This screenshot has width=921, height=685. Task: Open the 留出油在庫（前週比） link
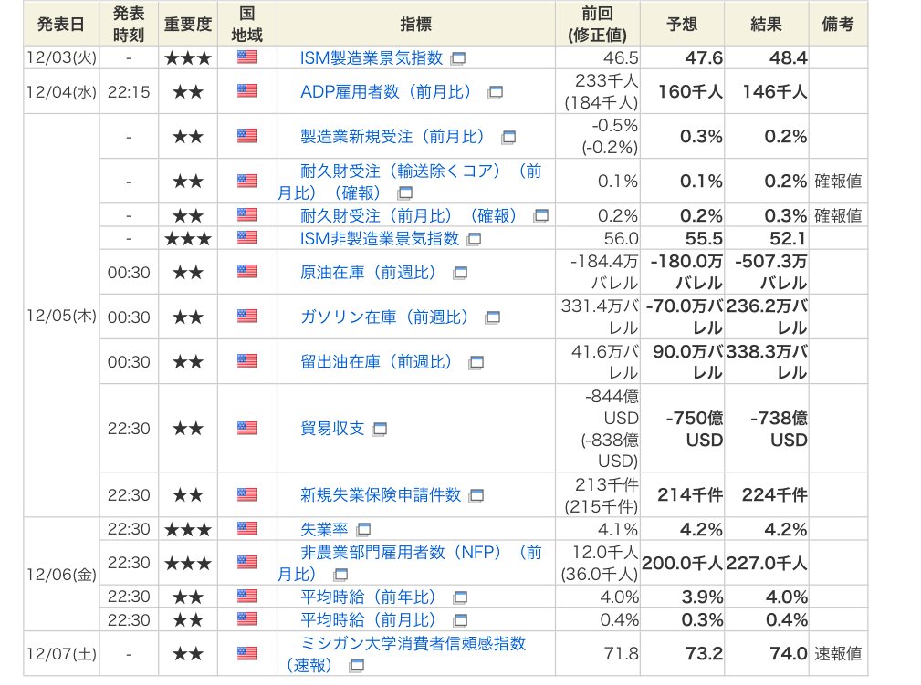pyautogui.click(x=377, y=361)
